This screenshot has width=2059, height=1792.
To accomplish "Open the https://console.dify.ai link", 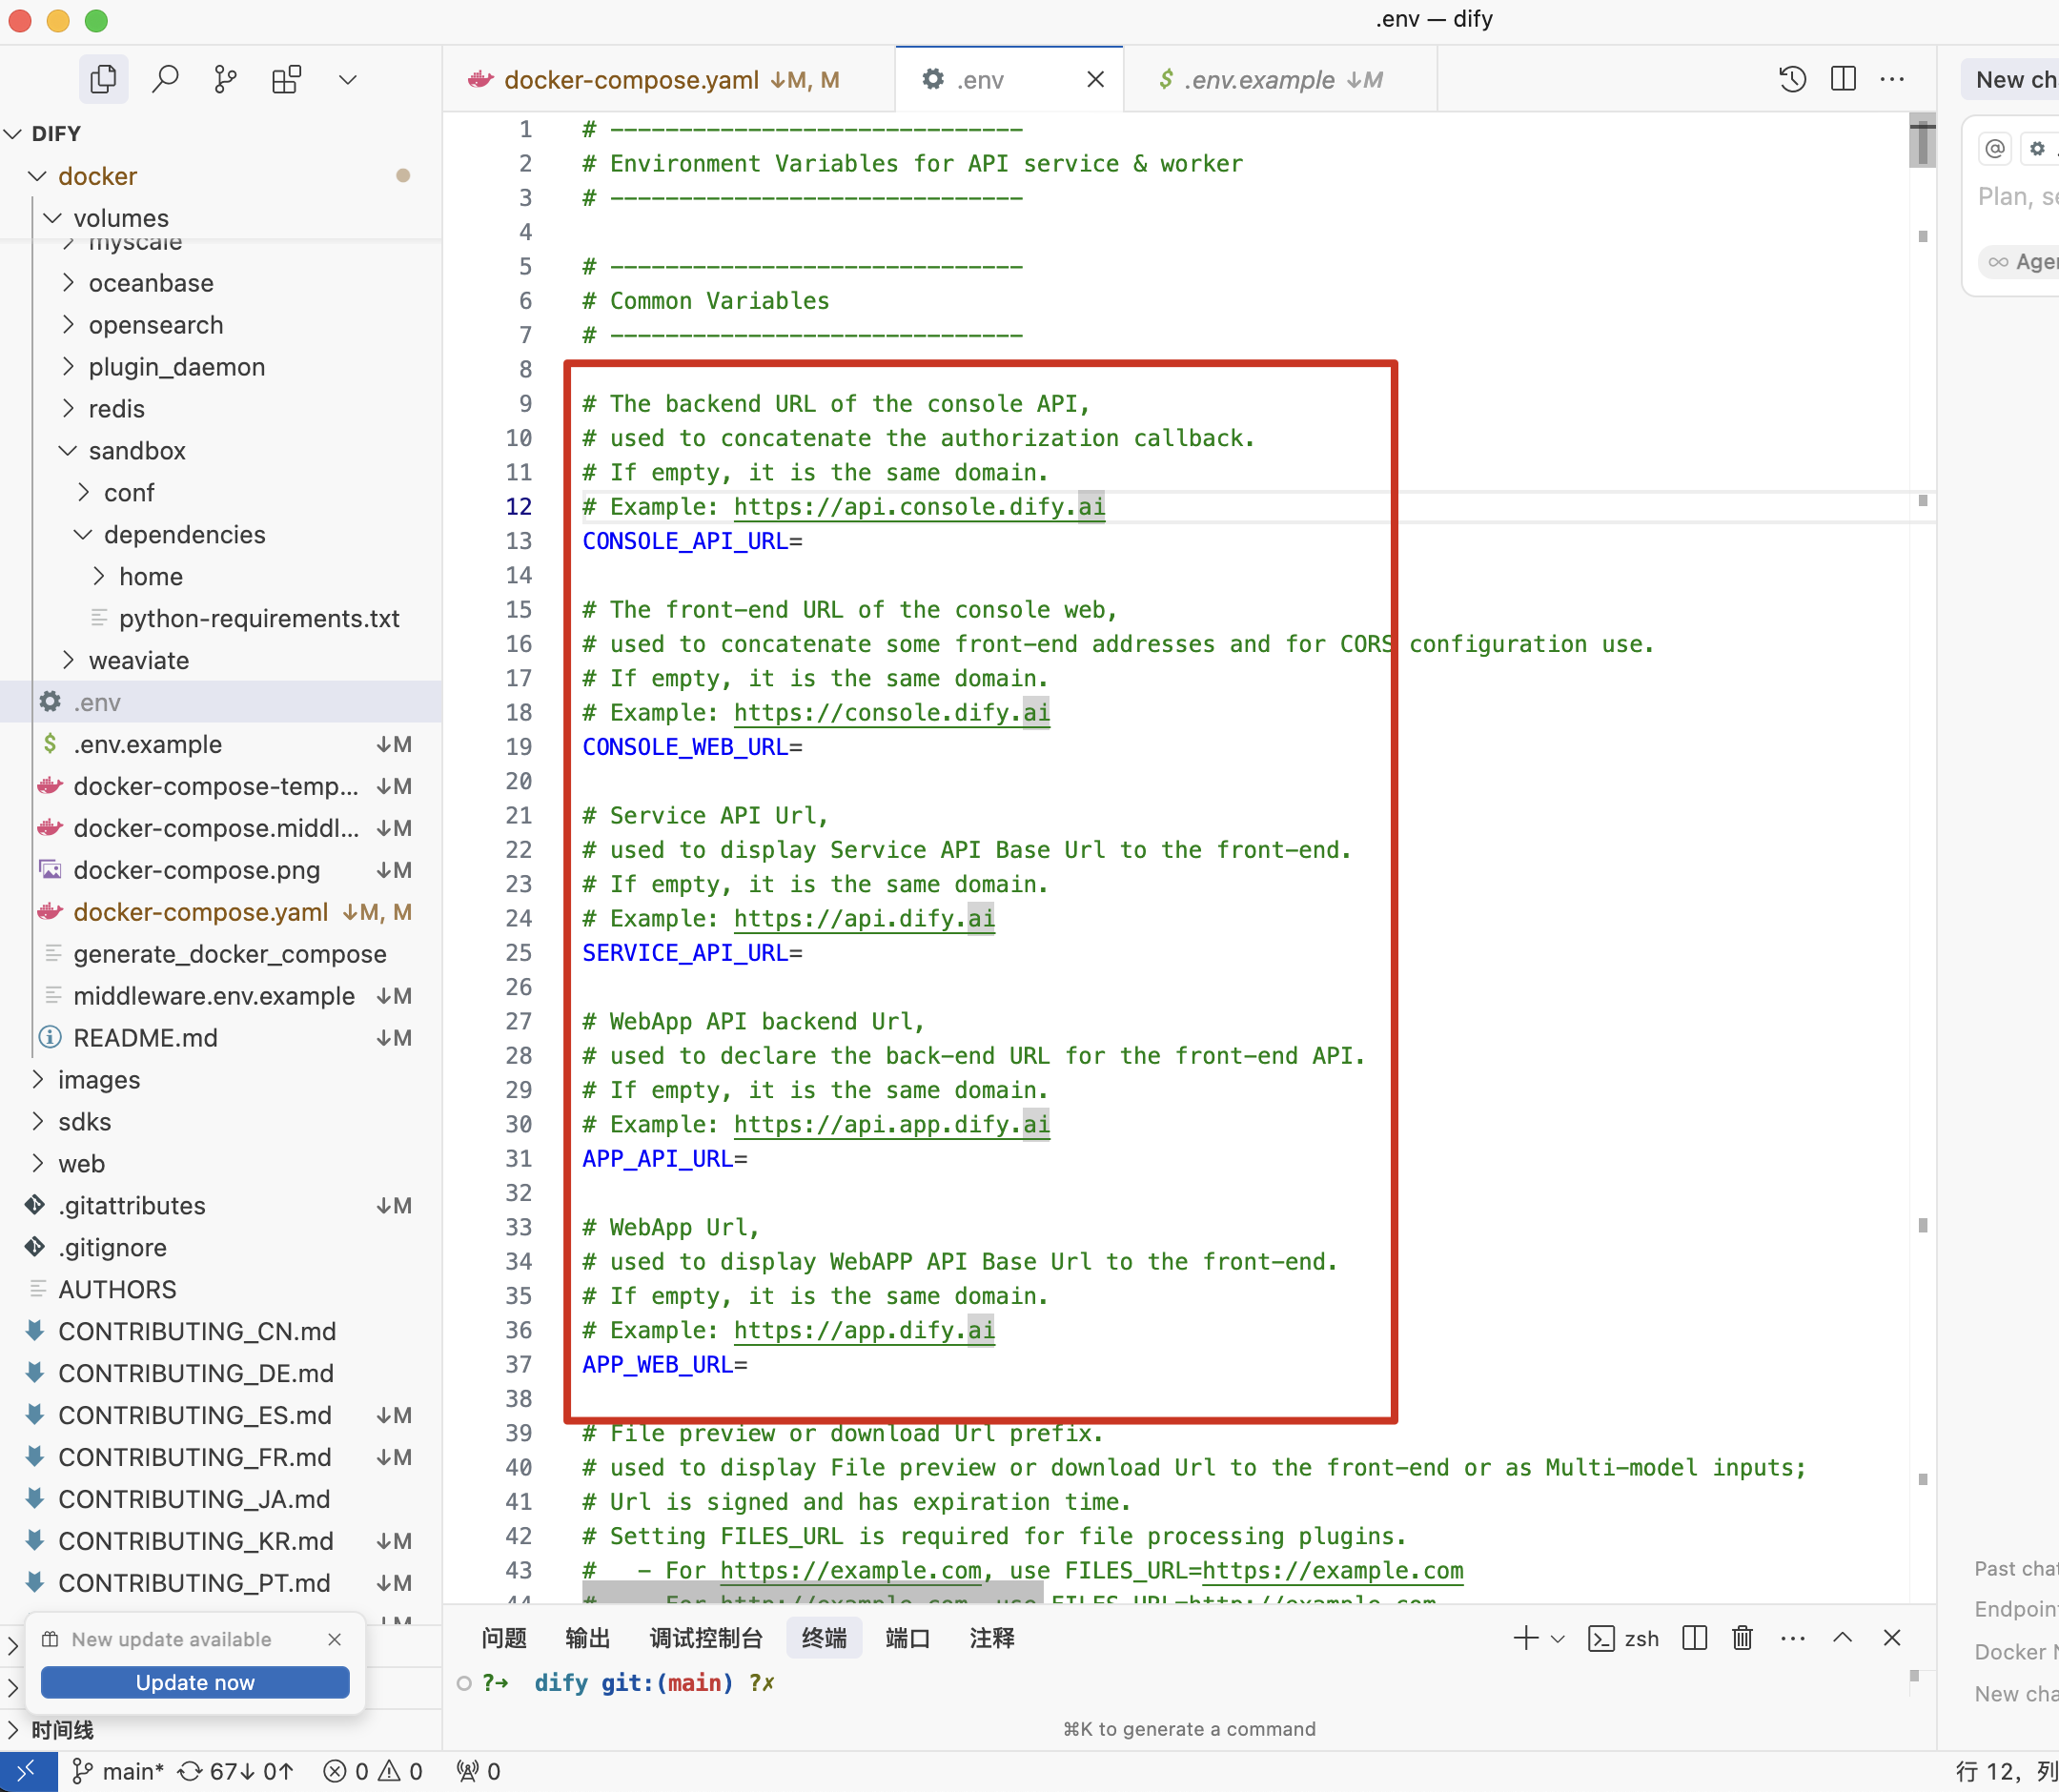I will (x=890, y=713).
